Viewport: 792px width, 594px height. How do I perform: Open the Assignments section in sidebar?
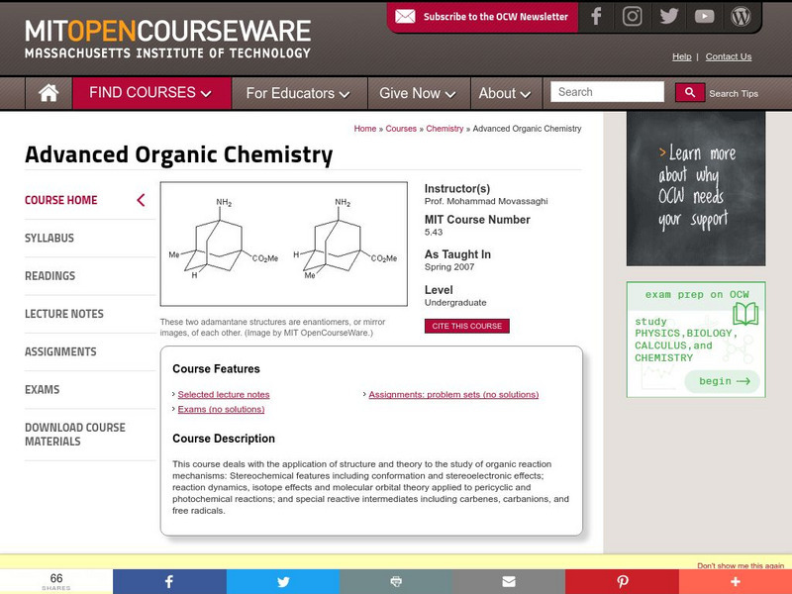point(60,351)
